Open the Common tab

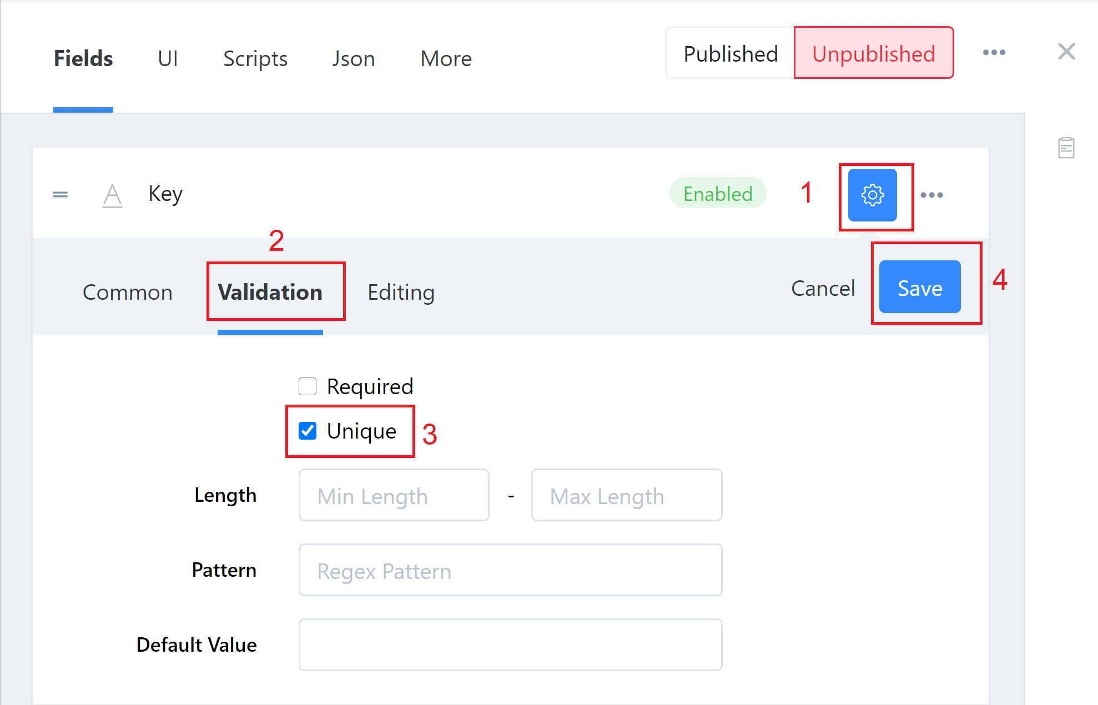pyautogui.click(x=128, y=292)
